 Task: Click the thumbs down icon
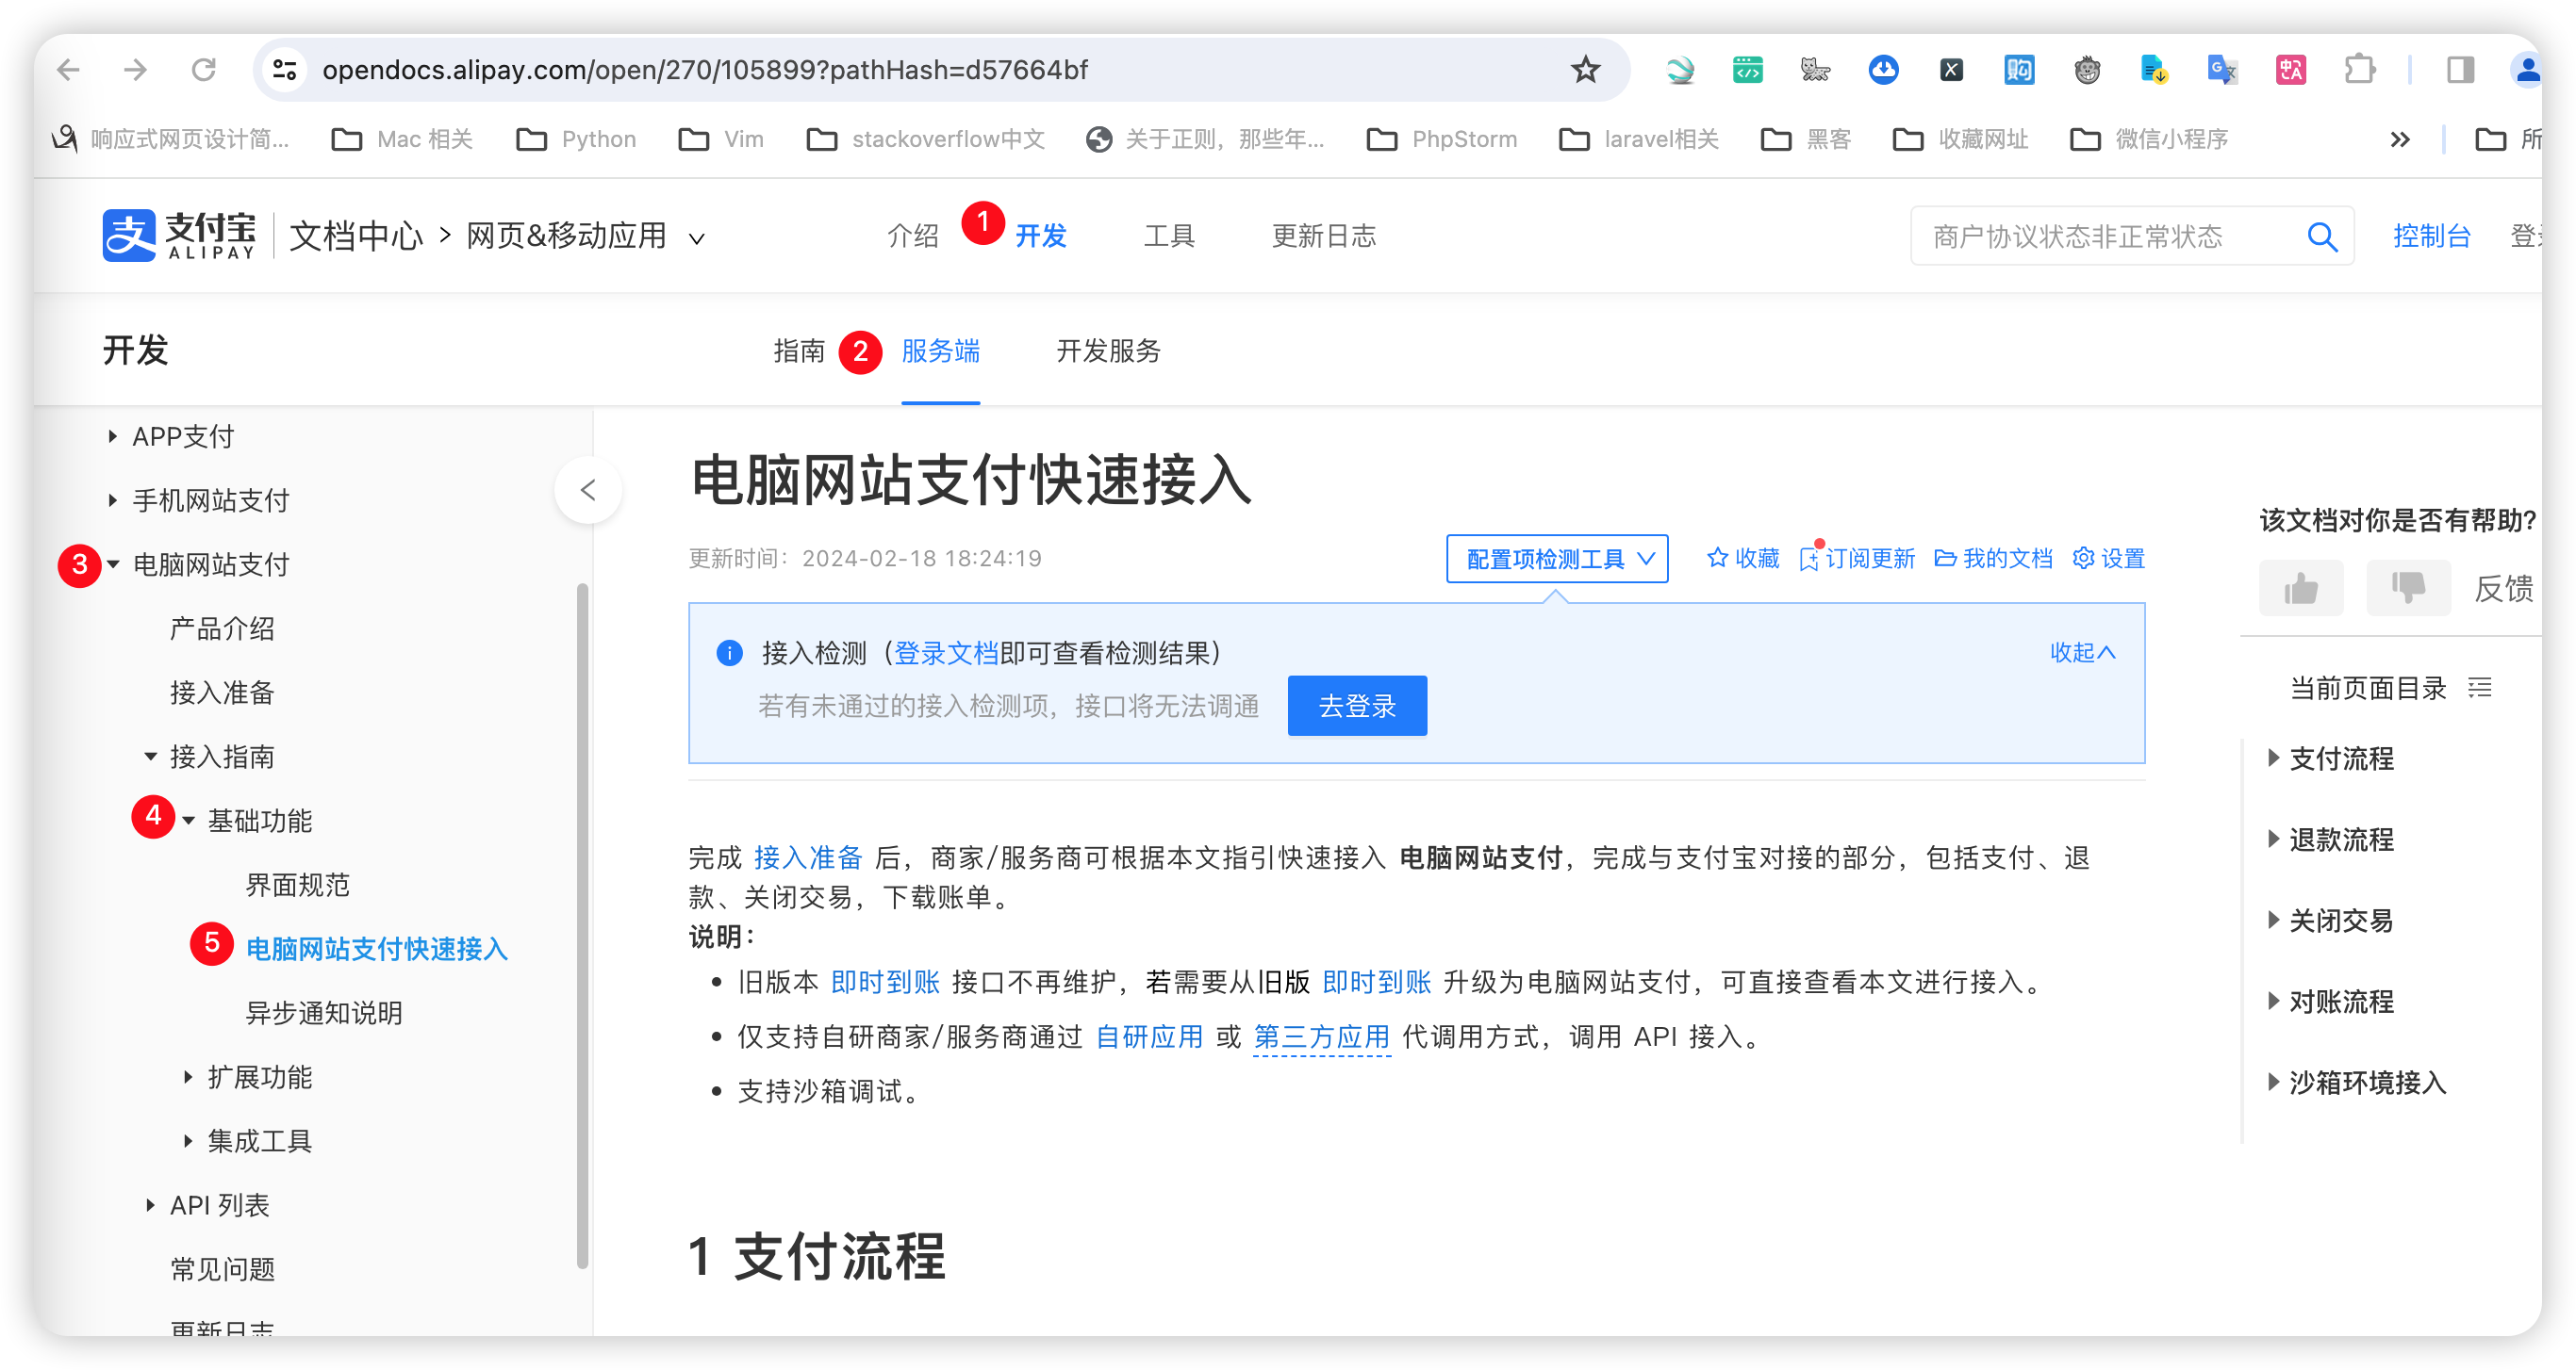click(x=2408, y=588)
